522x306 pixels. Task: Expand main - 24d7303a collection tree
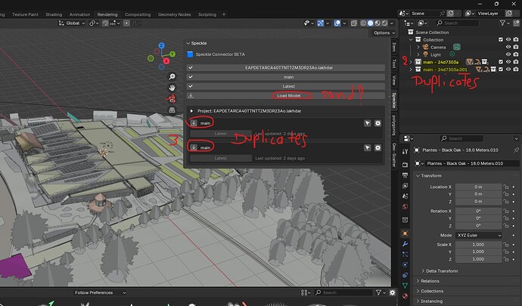(x=411, y=62)
